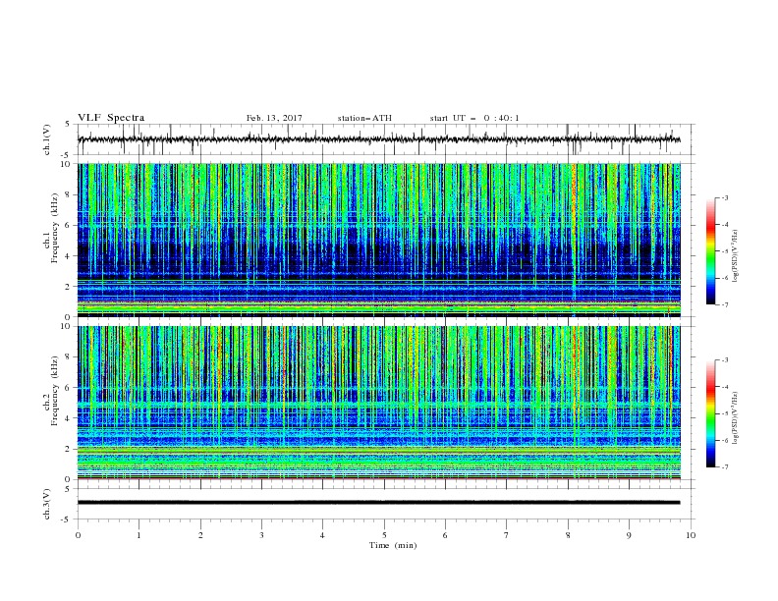This screenshot has height=601, width=778.
Task: Click the 'Time (min)' axis label
Action: coord(393,545)
